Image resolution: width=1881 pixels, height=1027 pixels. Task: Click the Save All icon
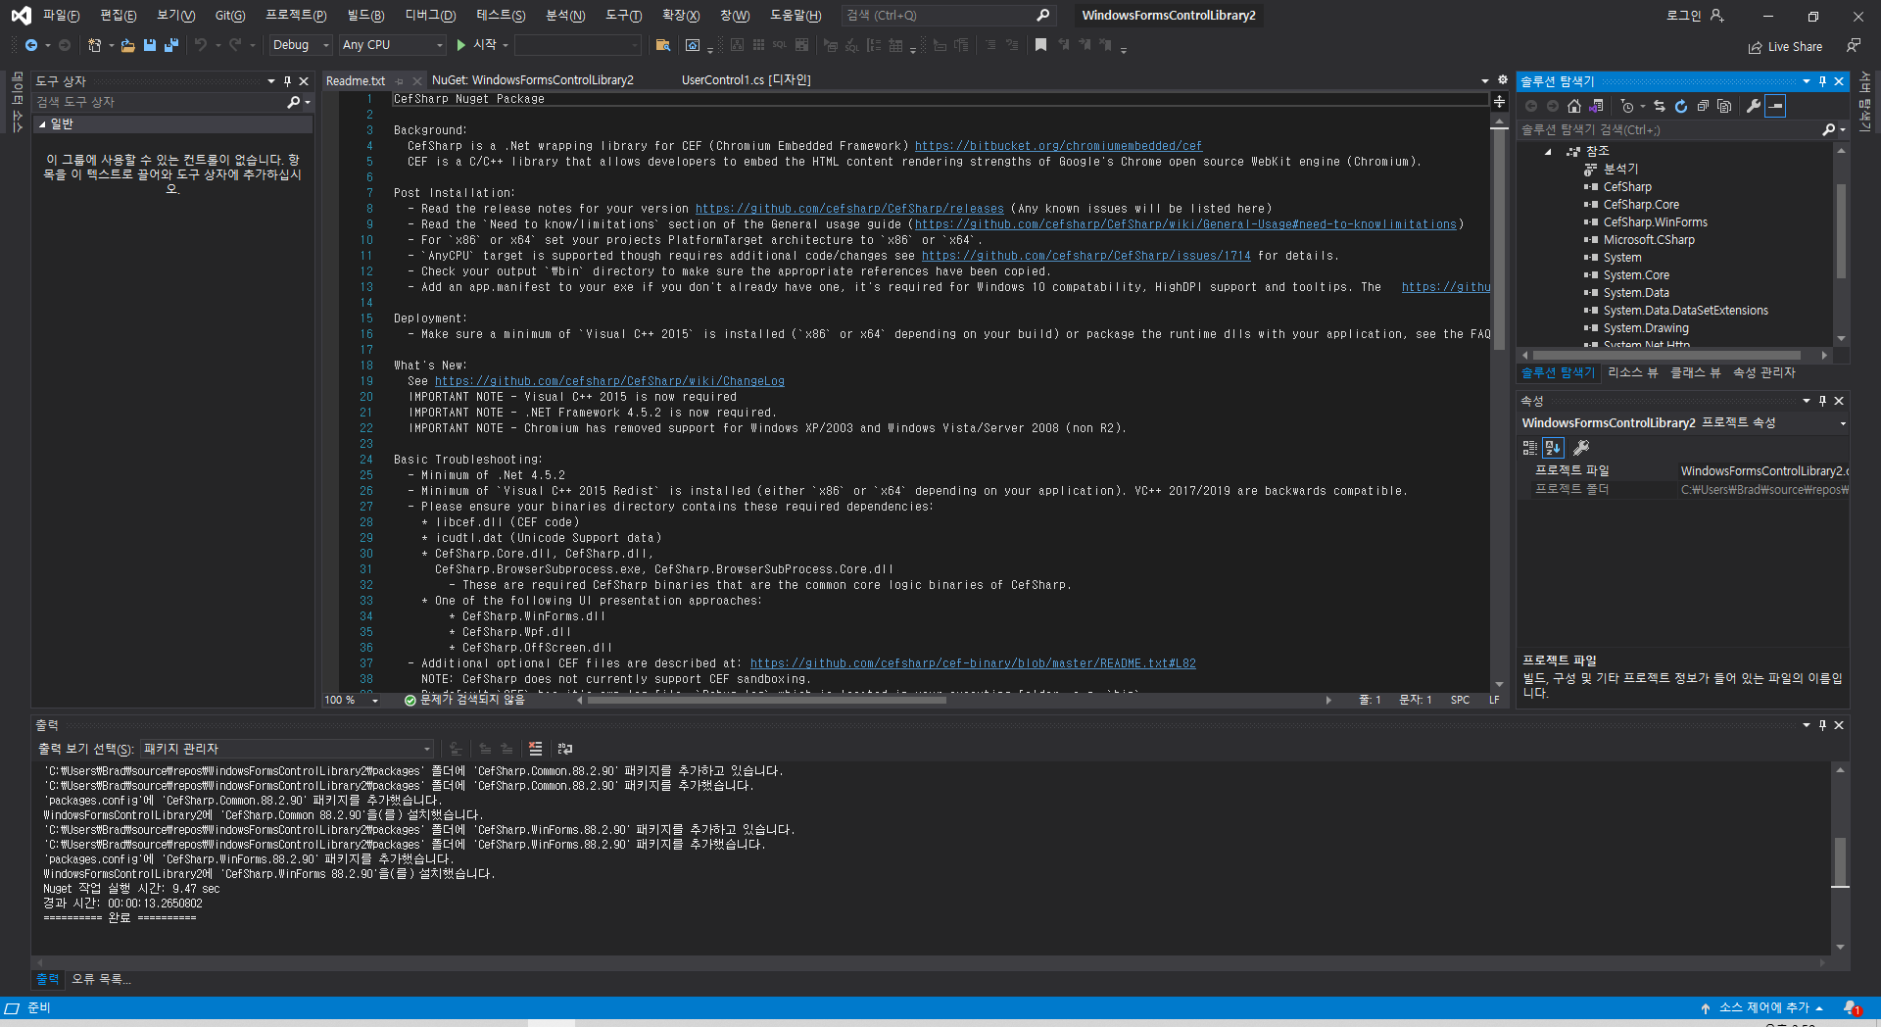(171, 45)
